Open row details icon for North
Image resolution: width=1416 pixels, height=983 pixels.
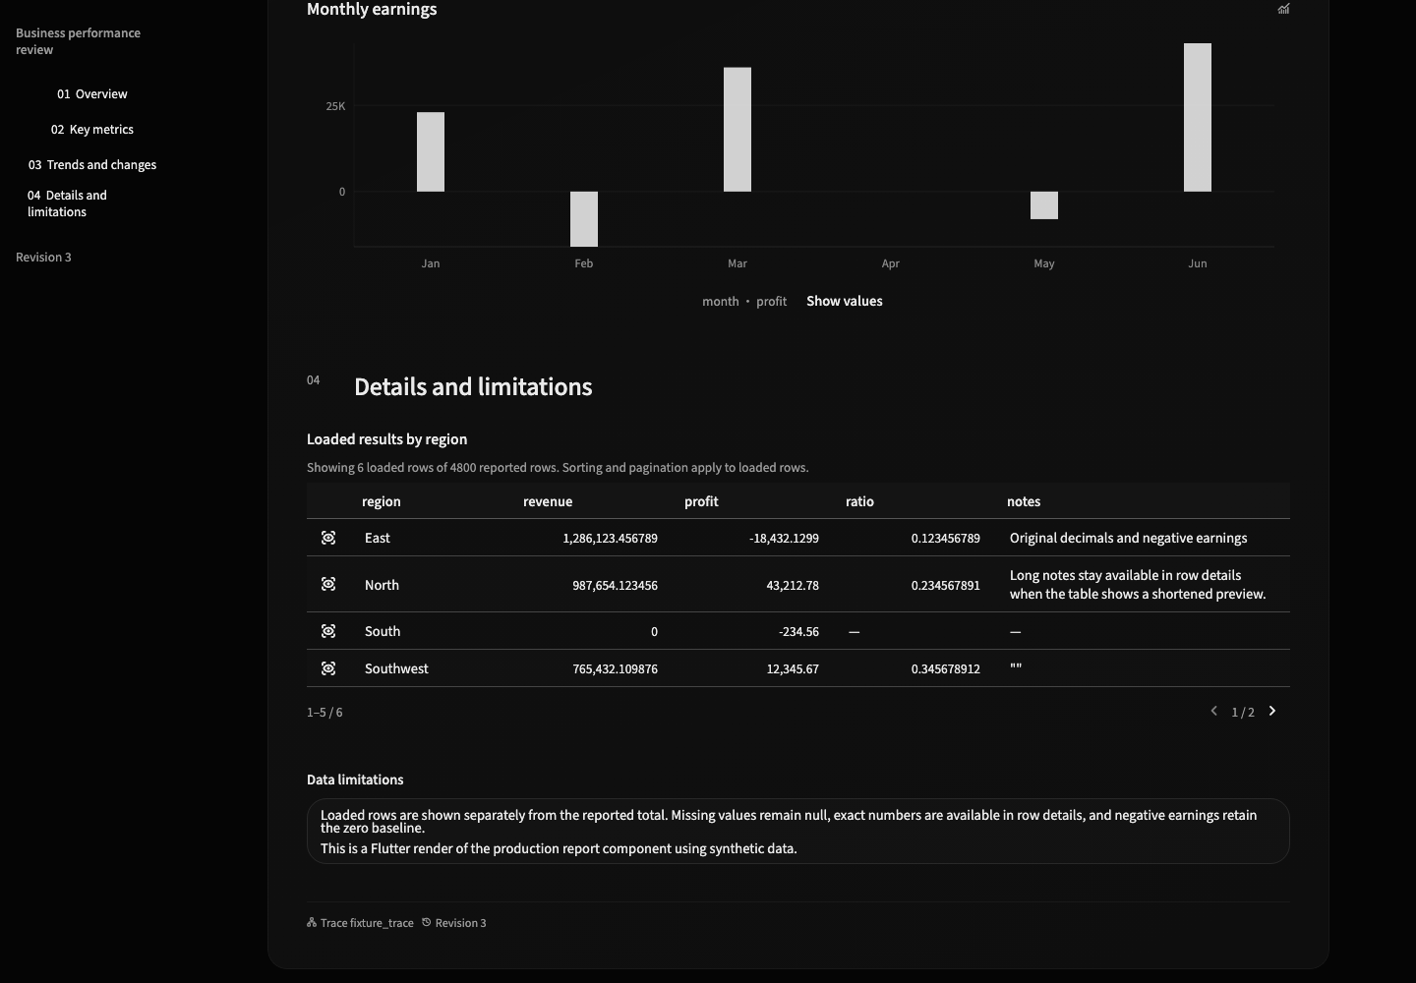[328, 584]
